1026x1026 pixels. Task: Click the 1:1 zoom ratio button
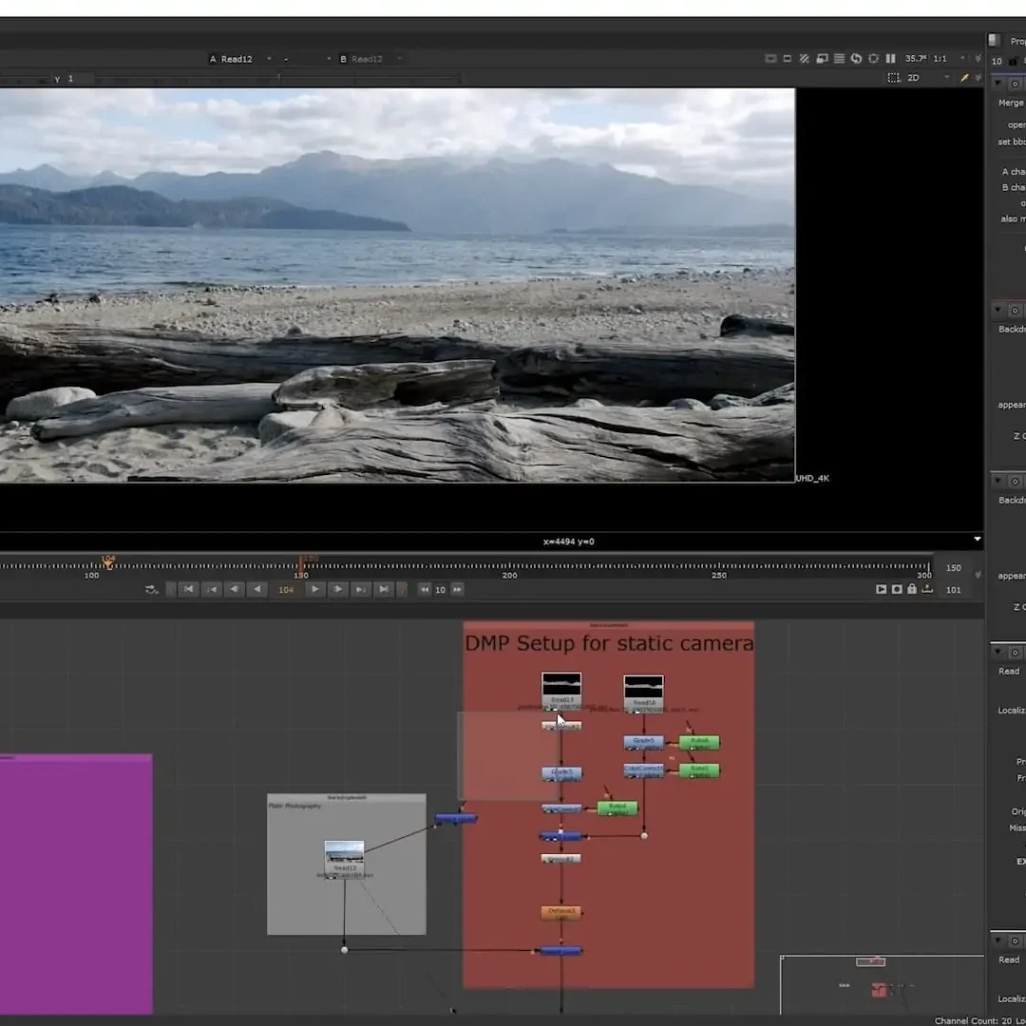(x=940, y=59)
